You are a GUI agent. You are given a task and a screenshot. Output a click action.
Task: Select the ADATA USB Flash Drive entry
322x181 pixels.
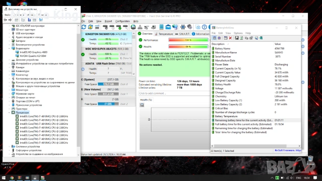[107, 68]
